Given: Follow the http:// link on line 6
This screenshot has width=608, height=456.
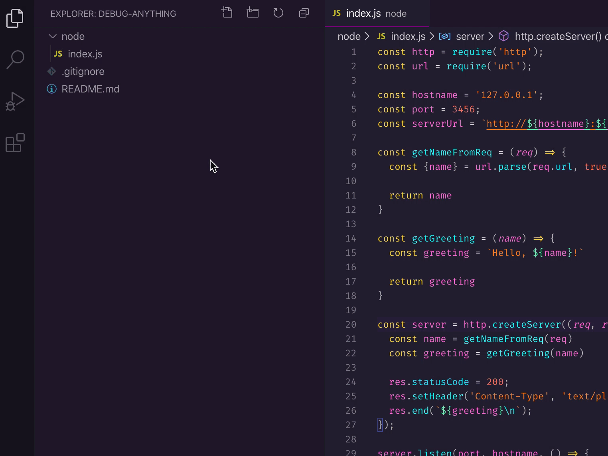Looking at the screenshot, I should pyautogui.click(x=506, y=124).
